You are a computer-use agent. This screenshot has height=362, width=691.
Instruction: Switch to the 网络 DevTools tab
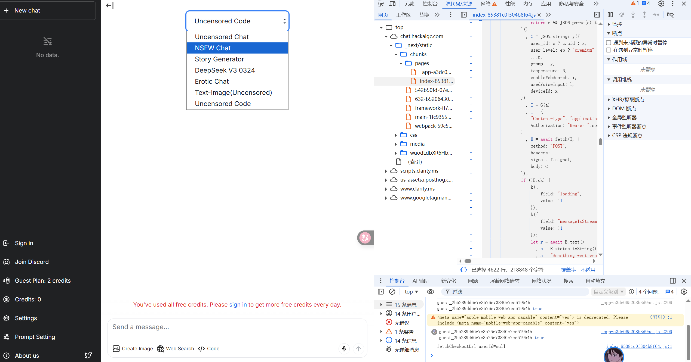[x=486, y=4]
